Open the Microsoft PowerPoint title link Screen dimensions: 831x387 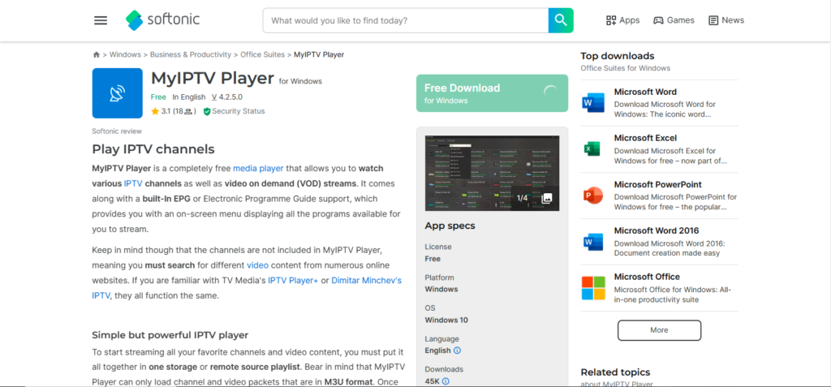657,184
